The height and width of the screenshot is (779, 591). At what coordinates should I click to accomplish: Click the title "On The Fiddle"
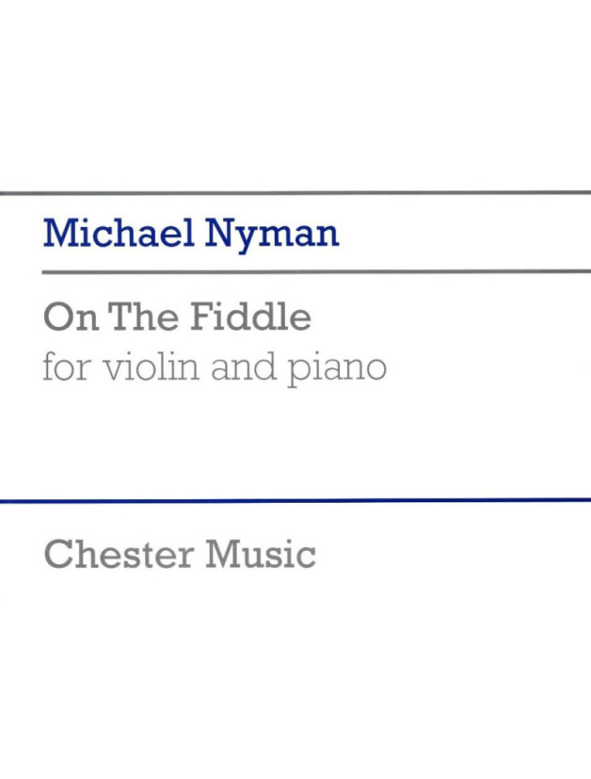click(x=177, y=316)
